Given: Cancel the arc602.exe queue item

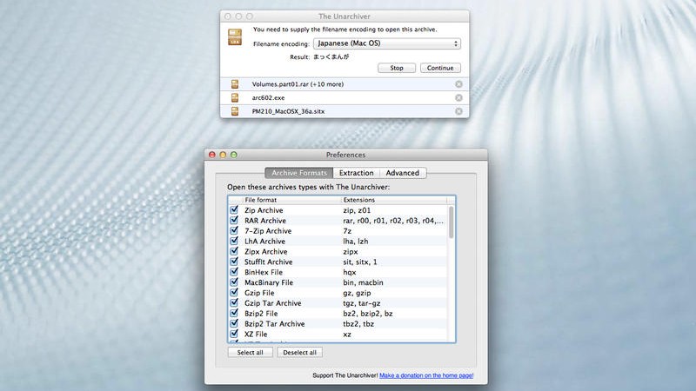Looking at the screenshot, I should 458,97.
